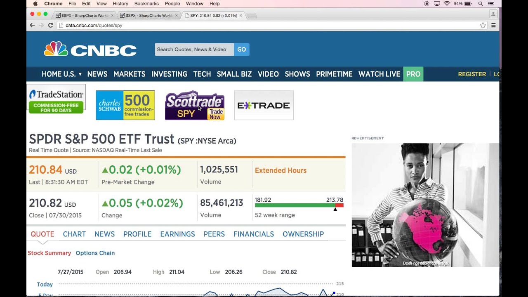This screenshot has width=528, height=297.
Task: Close the first $SPX SharpCharts tab
Action: 112,16
